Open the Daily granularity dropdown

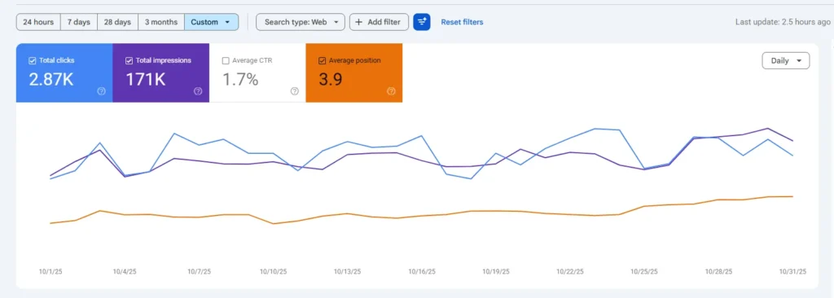(786, 61)
